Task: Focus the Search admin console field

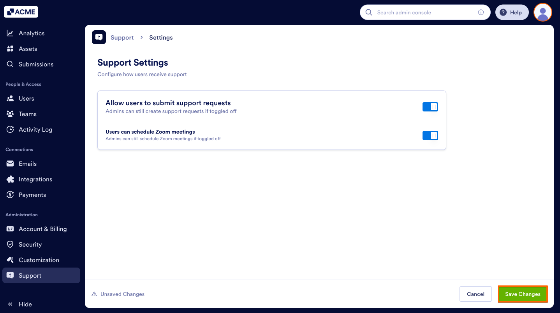Action: [x=425, y=12]
